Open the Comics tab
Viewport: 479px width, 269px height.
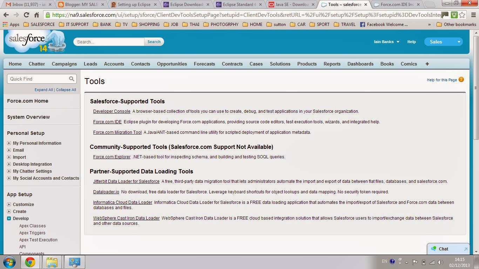click(x=409, y=64)
